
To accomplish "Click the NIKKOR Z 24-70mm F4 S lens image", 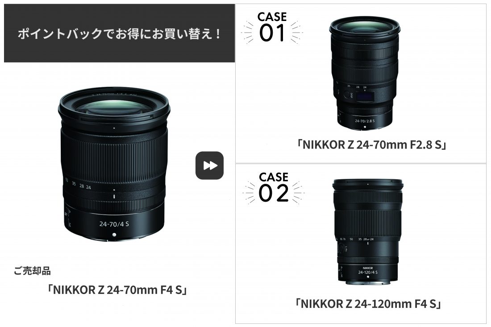I will click(114, 164).
